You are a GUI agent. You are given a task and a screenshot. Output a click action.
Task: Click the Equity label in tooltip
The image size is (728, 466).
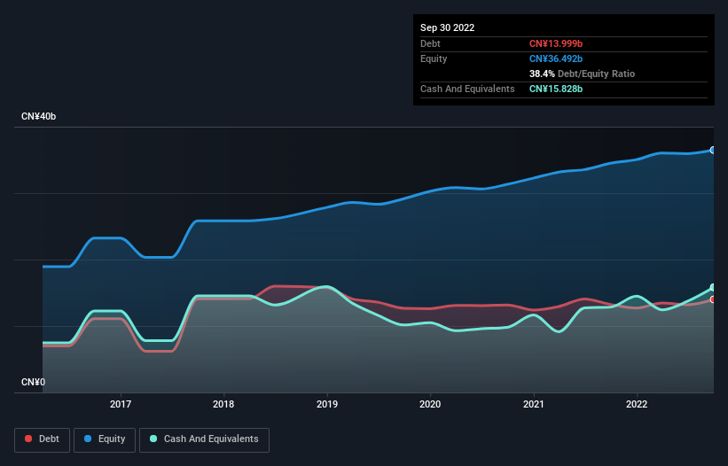(x=434, y=58)
